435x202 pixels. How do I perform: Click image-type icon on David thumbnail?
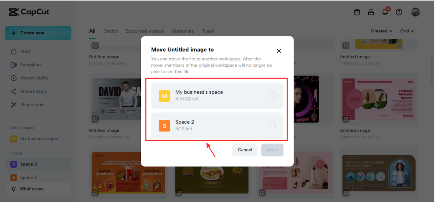click(x=95, y=119)
